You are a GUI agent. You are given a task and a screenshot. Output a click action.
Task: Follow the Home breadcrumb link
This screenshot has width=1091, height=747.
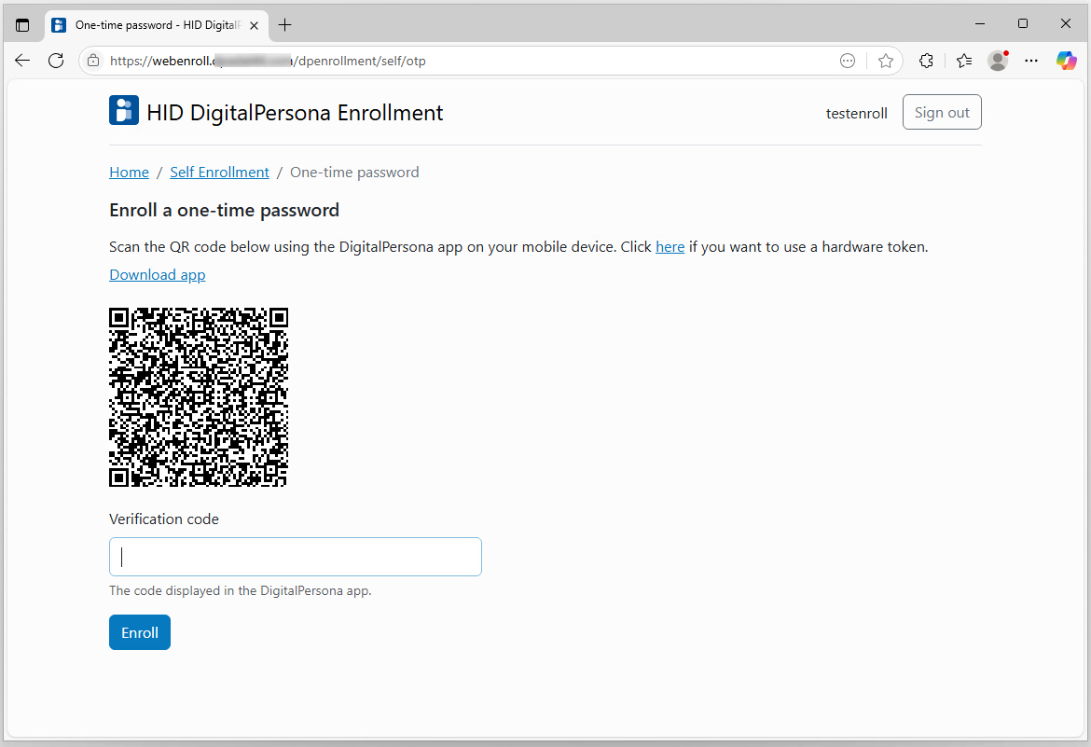pyautogui.click(x=129, y=172)
